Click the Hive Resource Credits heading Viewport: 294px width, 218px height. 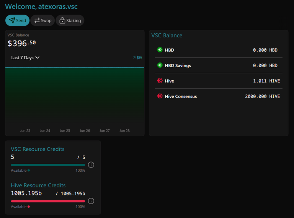38,185
